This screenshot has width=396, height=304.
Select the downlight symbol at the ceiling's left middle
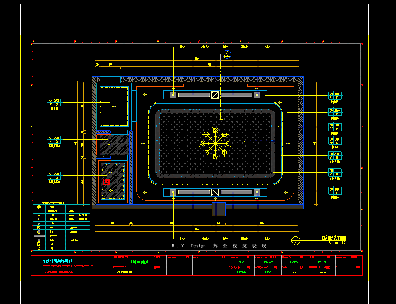click(143, 143)
